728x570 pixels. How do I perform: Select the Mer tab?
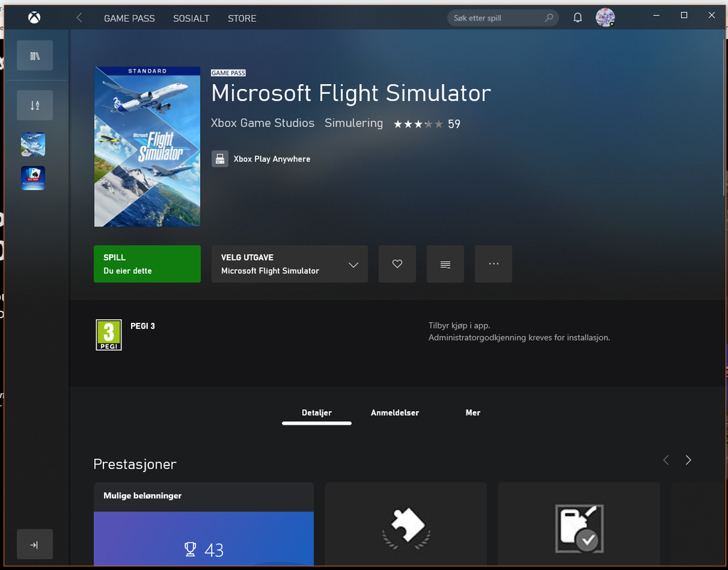pos(473,413)
